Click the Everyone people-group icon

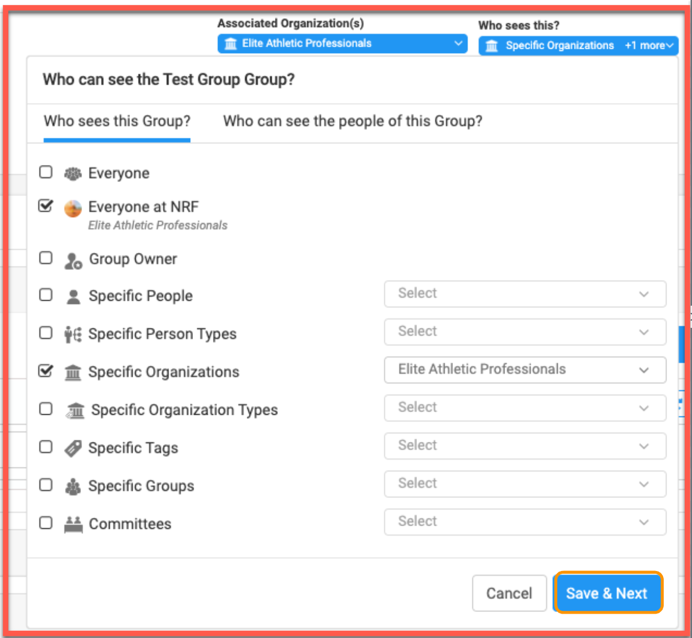pos(73,174)
